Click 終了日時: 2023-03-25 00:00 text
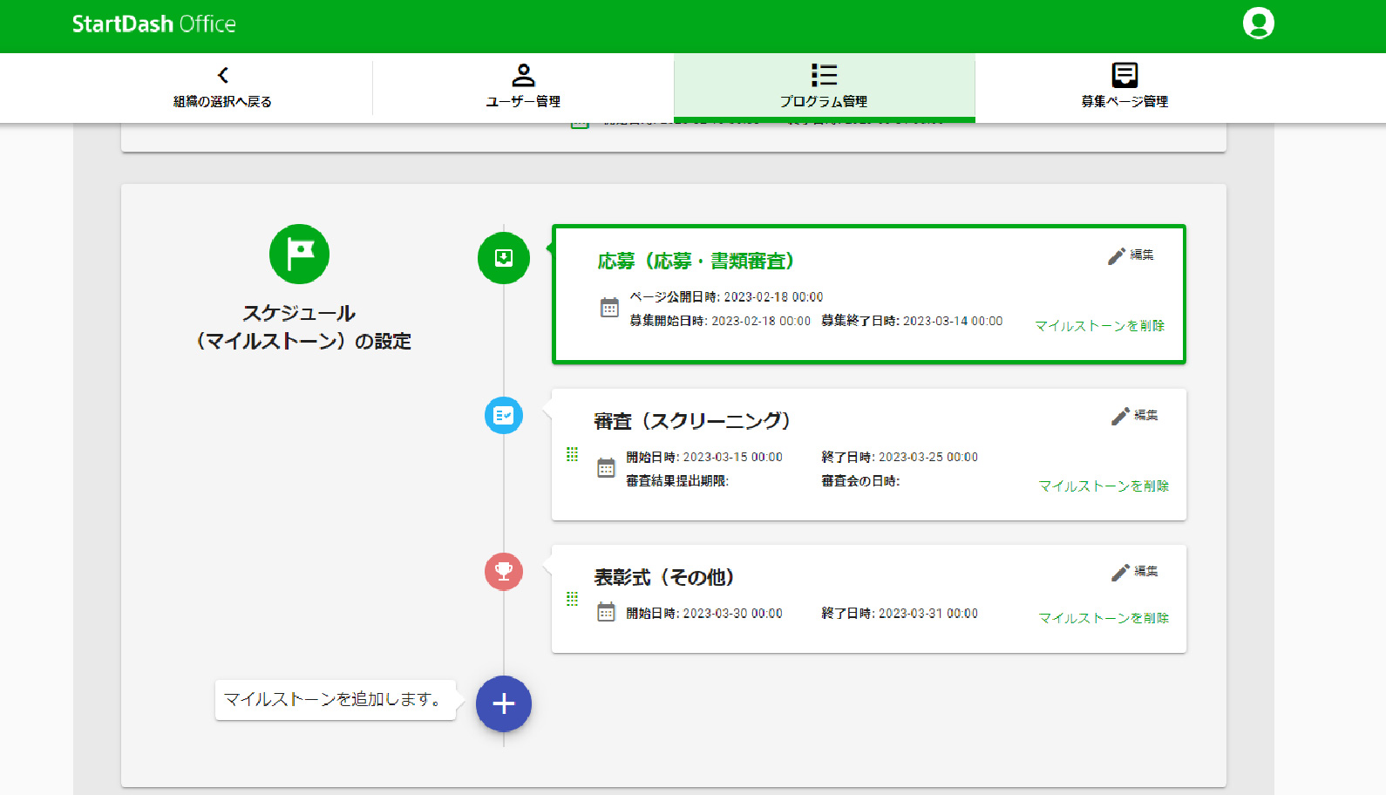This screenshot has width=1386, height=795. pyautogui.click(x=900, y=457)
